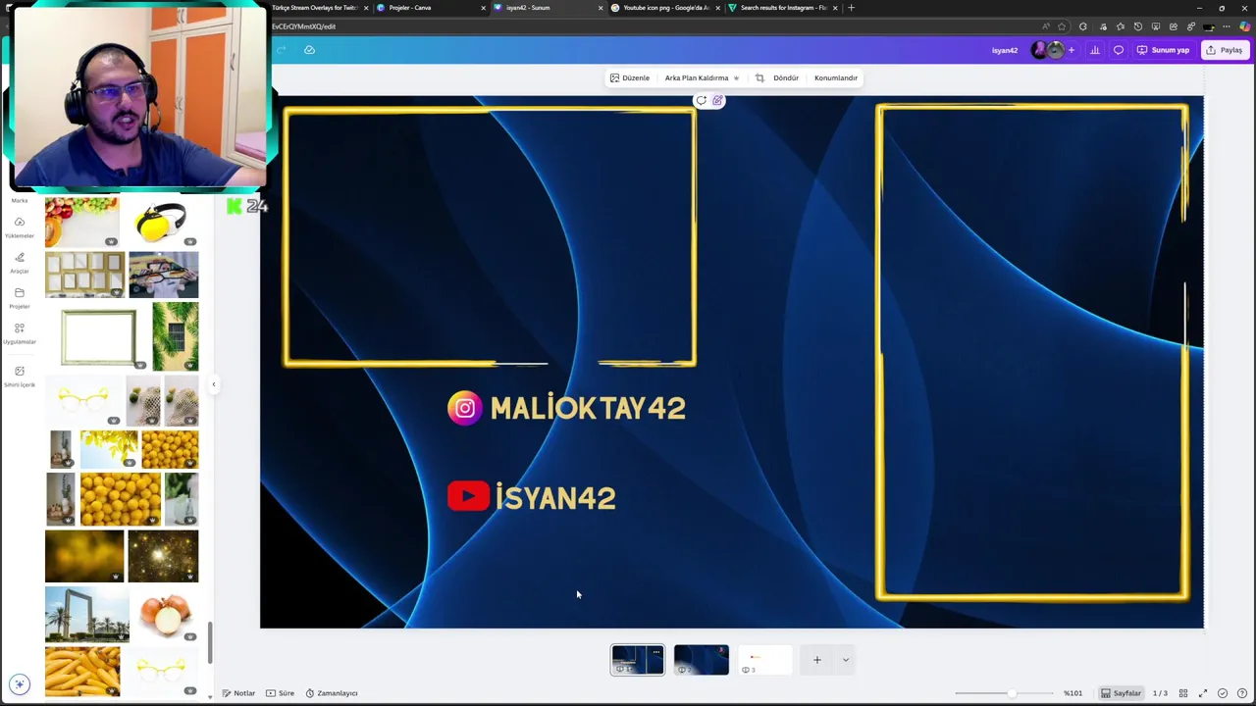
Task: Select Instagram logo on canvas
Action: 465,408
